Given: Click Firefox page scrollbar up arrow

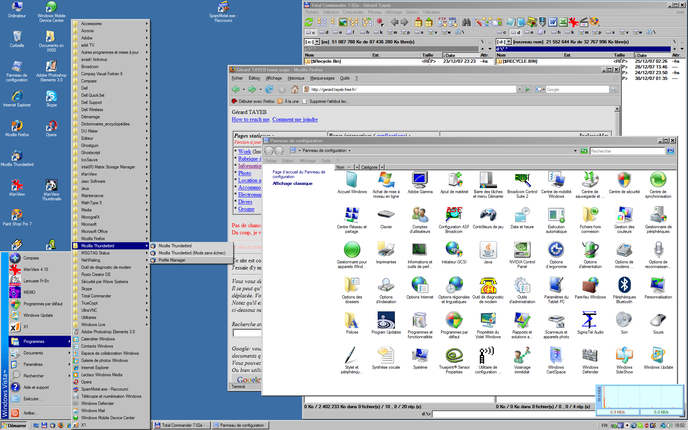Looking at the screenshot, I should (617, 109).
